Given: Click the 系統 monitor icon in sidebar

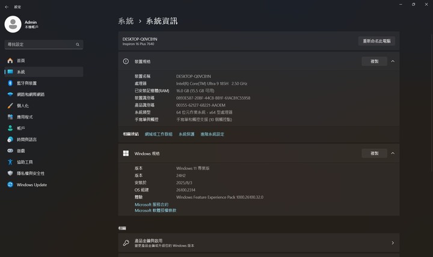Looking at the screenshot, I should click(10, 71).
